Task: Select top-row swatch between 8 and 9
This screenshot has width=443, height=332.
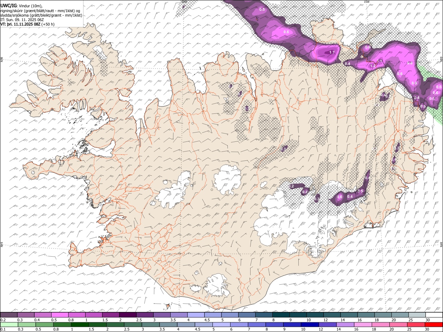Action: [x=281, y=315]
